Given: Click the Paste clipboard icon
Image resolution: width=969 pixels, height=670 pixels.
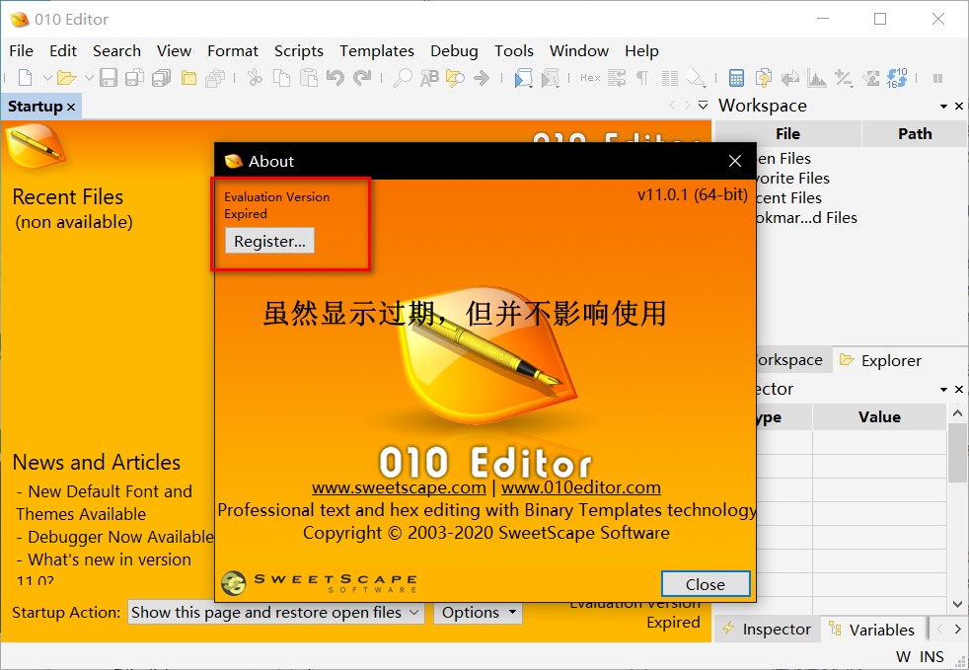Looking at the screenshot, I should click(x=309, y=78).
